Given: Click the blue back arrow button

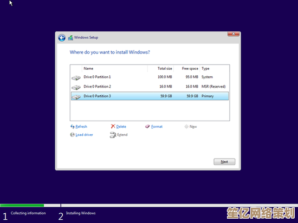Looking at the screenshot, I should pos(62,38).
